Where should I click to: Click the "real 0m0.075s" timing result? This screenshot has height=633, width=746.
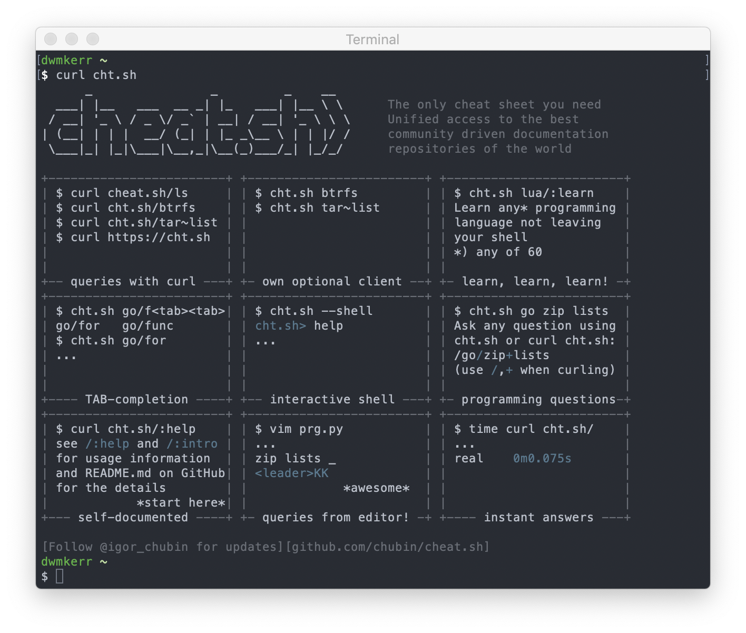click(513, 458)
